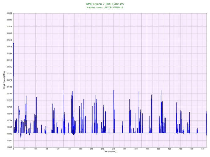Image resolution: width=210 pixels, height=157 pixels.
Task: Click the 1086.0 y-axis value
Action: [x=9, y=147]
